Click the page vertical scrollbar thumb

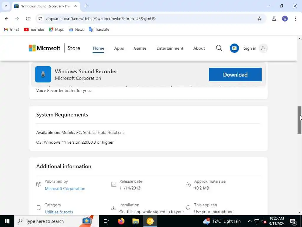click(x=299, y=120)
